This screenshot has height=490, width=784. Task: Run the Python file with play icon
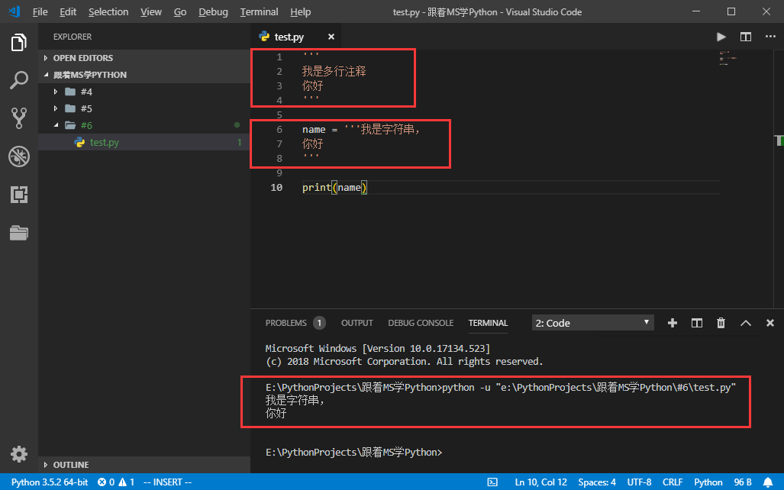pos(721,37)
